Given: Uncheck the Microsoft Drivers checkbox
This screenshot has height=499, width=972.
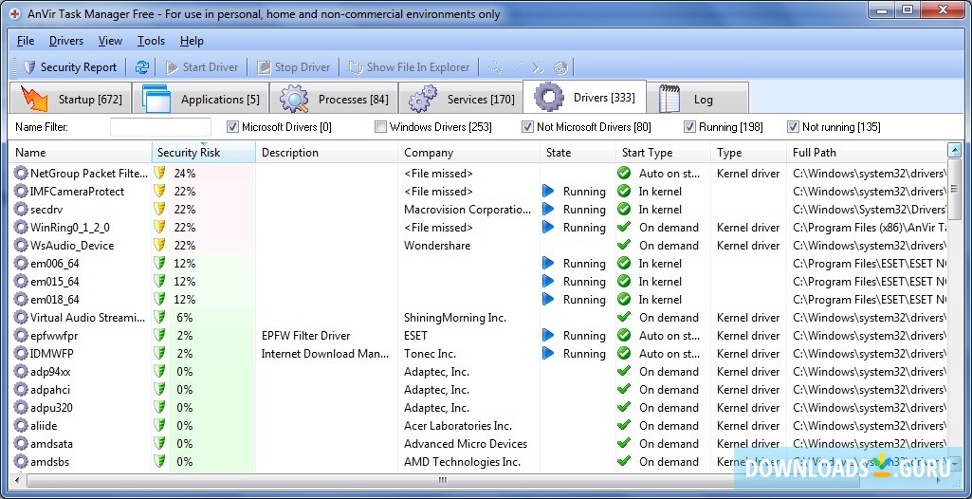Looking at the screenshot, I should pyautogui.click(x=232, y=127).
